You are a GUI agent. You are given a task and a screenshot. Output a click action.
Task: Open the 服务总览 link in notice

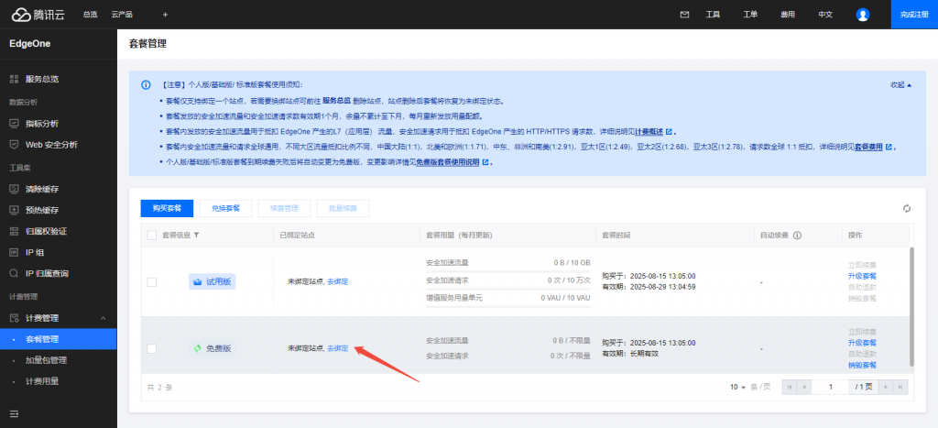click(x=336, y=101)
